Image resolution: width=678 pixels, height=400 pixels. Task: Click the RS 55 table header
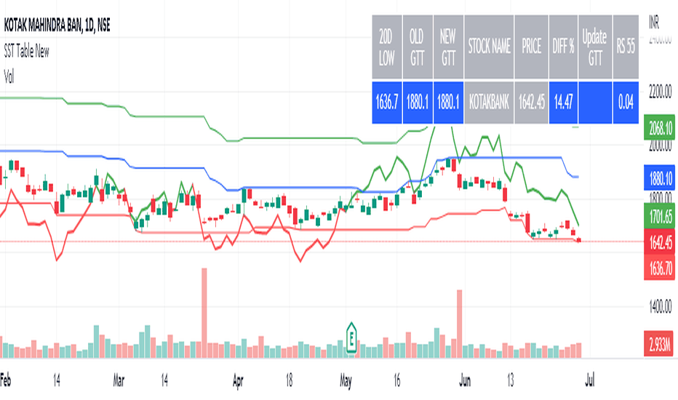[626, 47]
